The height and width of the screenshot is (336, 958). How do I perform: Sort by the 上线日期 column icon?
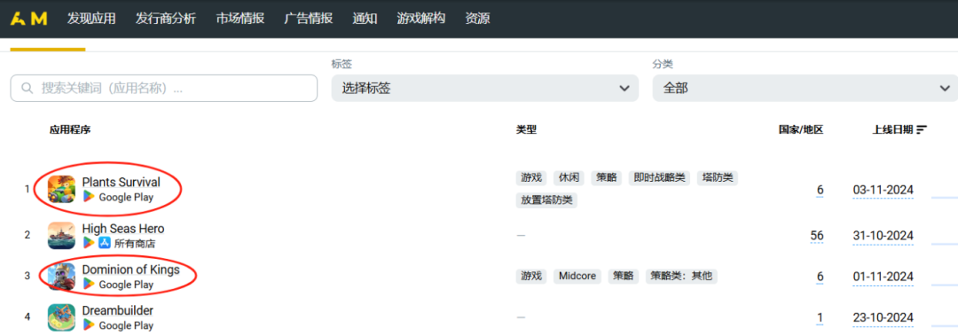tap(922, 129)
